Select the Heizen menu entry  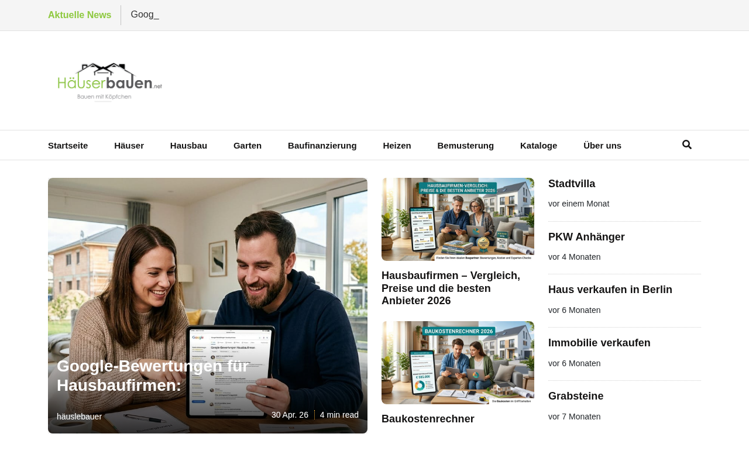coord(397,146)
